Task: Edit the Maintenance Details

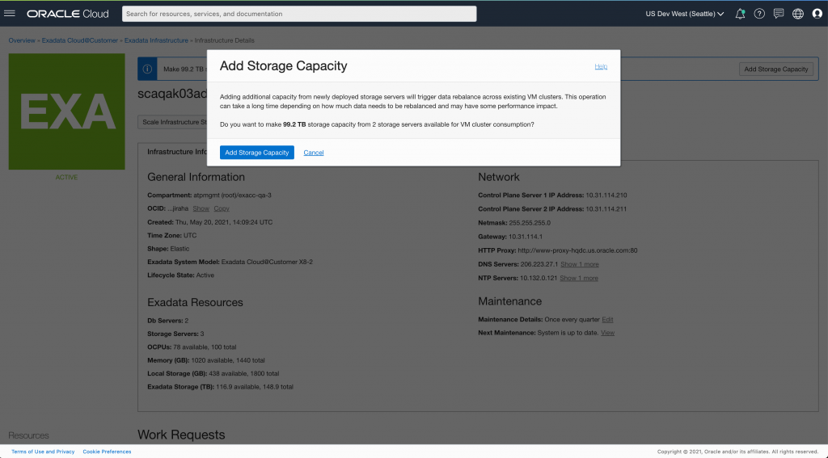Action: point(607,320)
